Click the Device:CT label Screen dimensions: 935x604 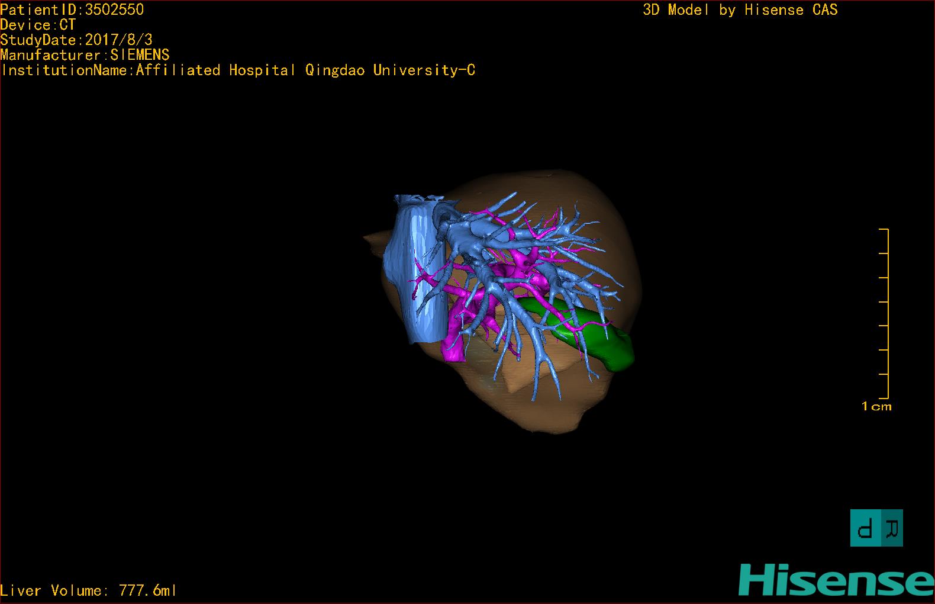(38, 25)
